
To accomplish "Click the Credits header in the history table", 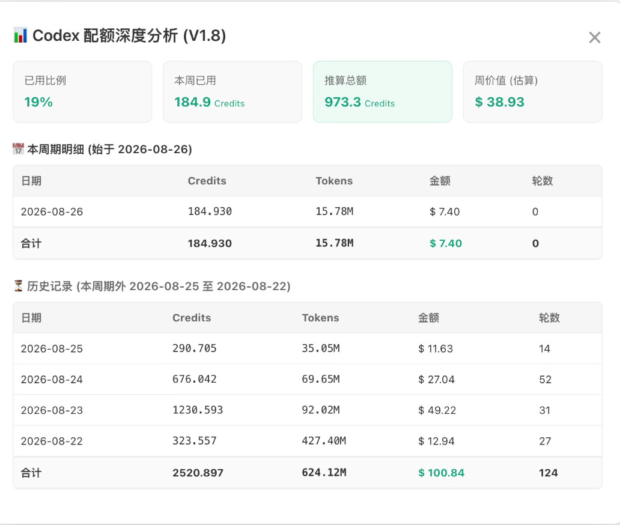I will (192, 317).
